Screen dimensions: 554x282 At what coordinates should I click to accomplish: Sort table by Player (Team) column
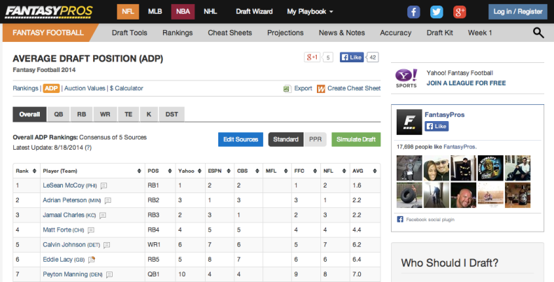point(92,171)
